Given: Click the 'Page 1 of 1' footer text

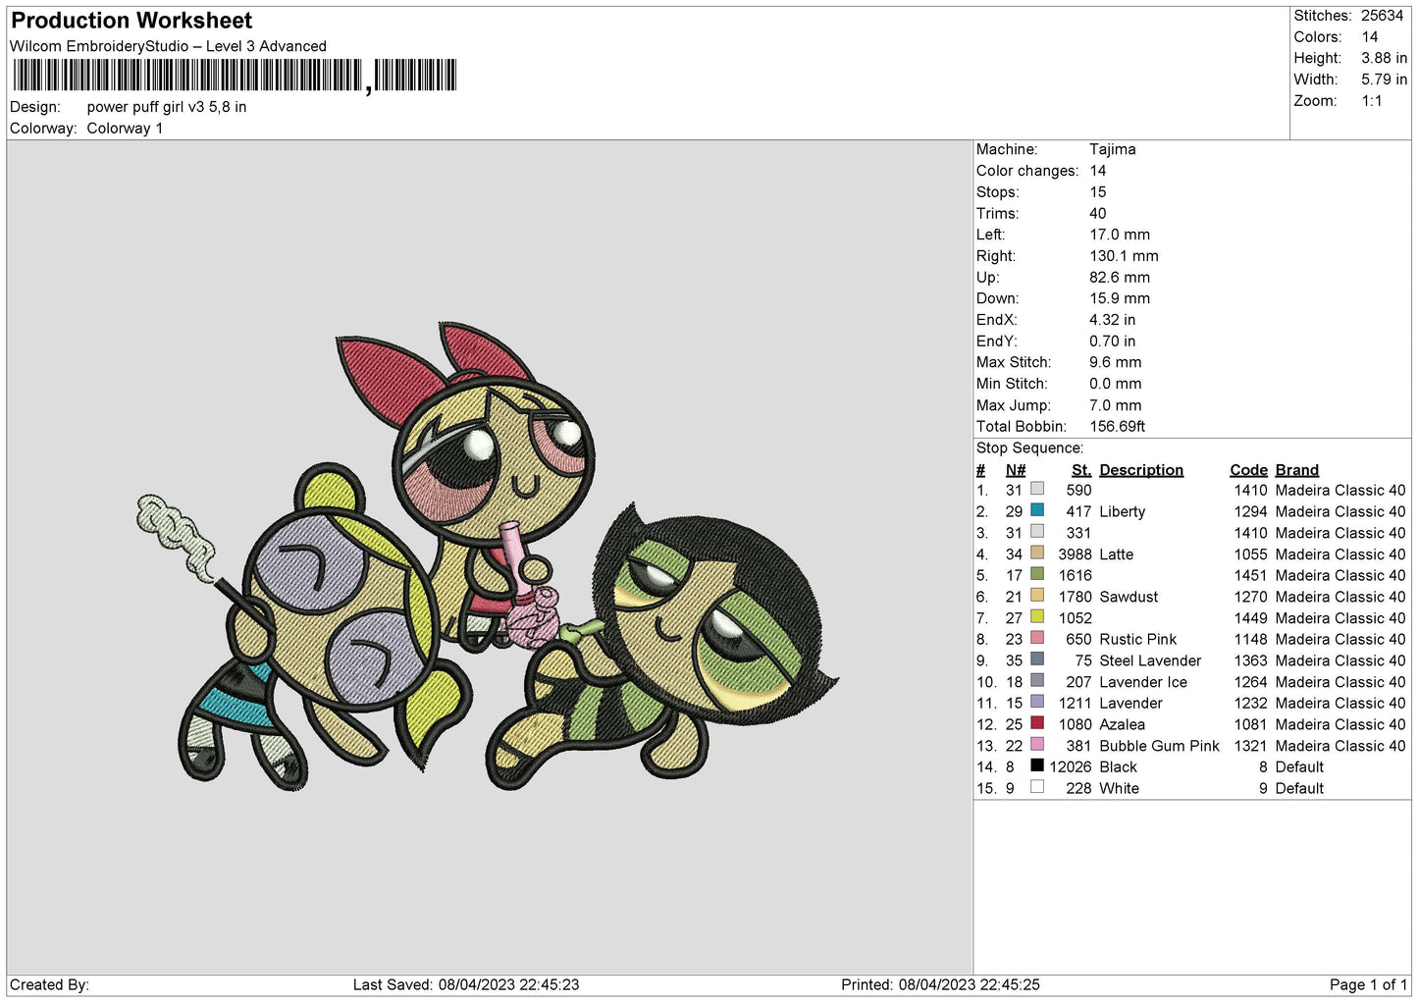Looking at the screenshot, I should tap(1368, 984).
